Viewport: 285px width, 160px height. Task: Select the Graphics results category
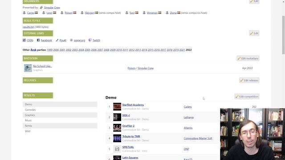tap(60, 115)
